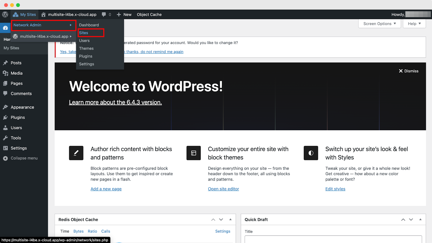Open the Comments sidebar icon
The height and width of the screenshot is (243, 432).
pos(6,94)
